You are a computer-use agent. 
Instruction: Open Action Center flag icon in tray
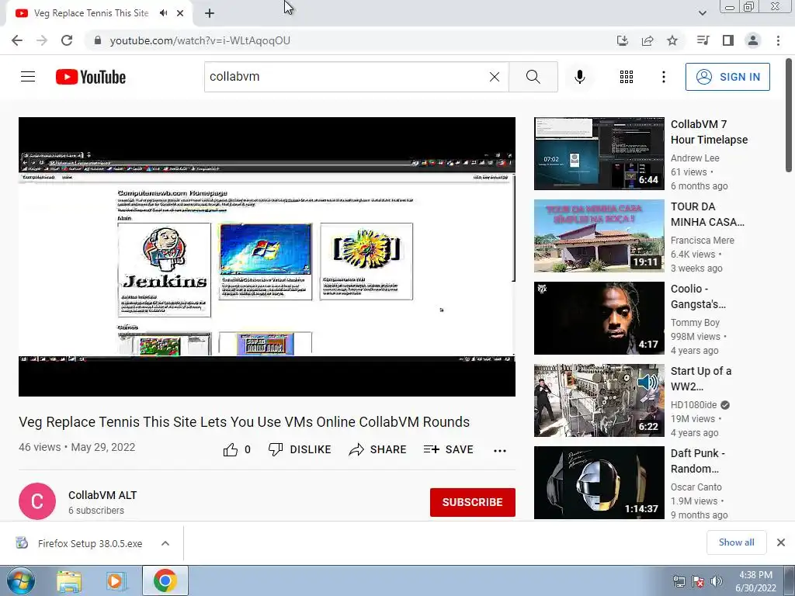tap(698, 582)
